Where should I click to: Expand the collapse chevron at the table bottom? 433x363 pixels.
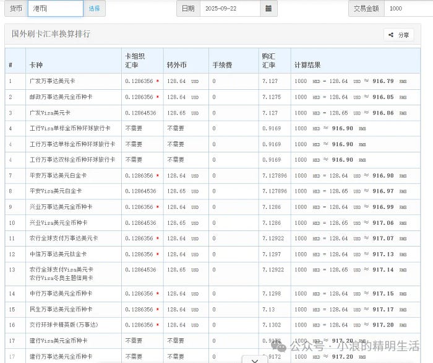[x=255, y=361]
